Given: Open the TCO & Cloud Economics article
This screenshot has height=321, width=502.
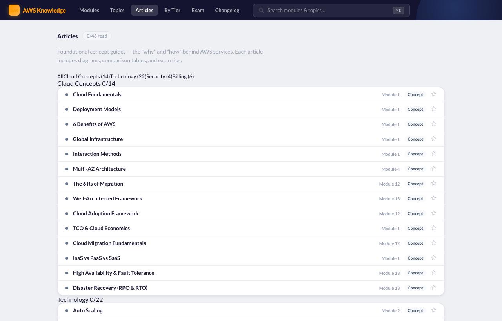Looking at the screenshot, I should click(x=251, y=228).
